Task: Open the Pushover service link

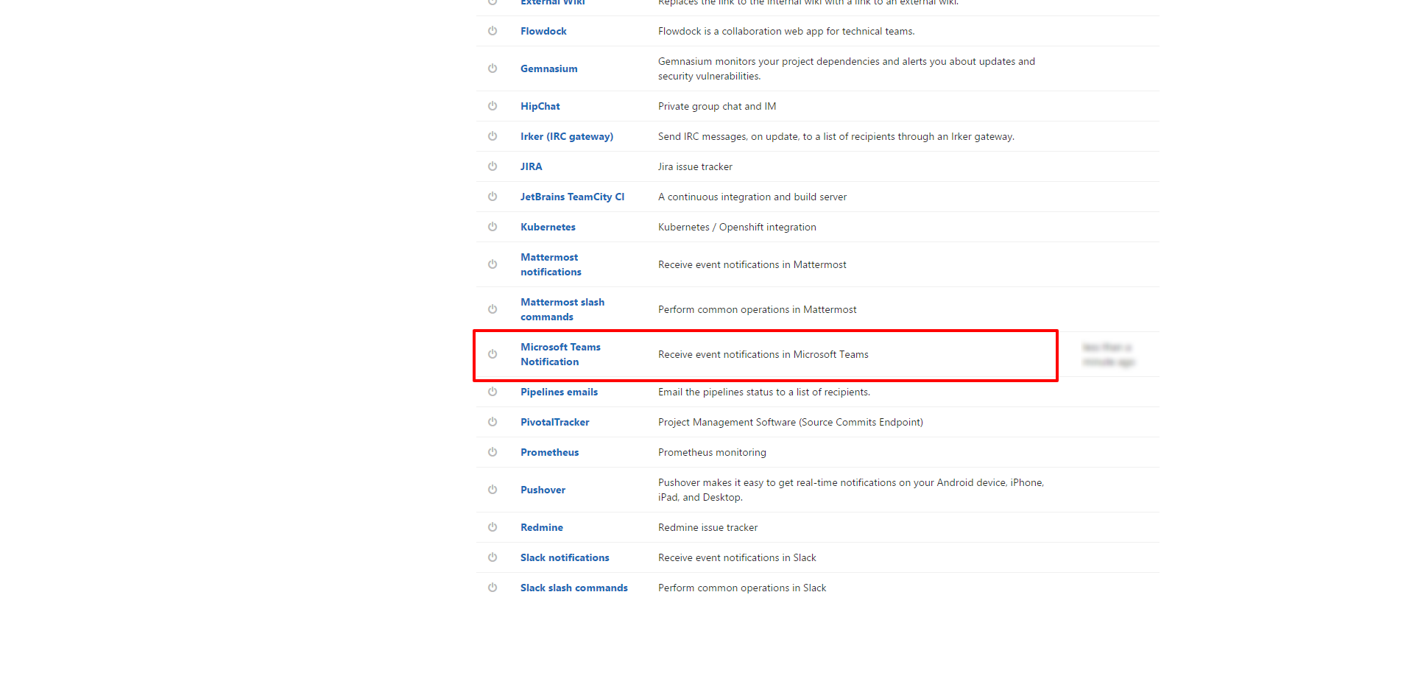Action: pos(543,490)
